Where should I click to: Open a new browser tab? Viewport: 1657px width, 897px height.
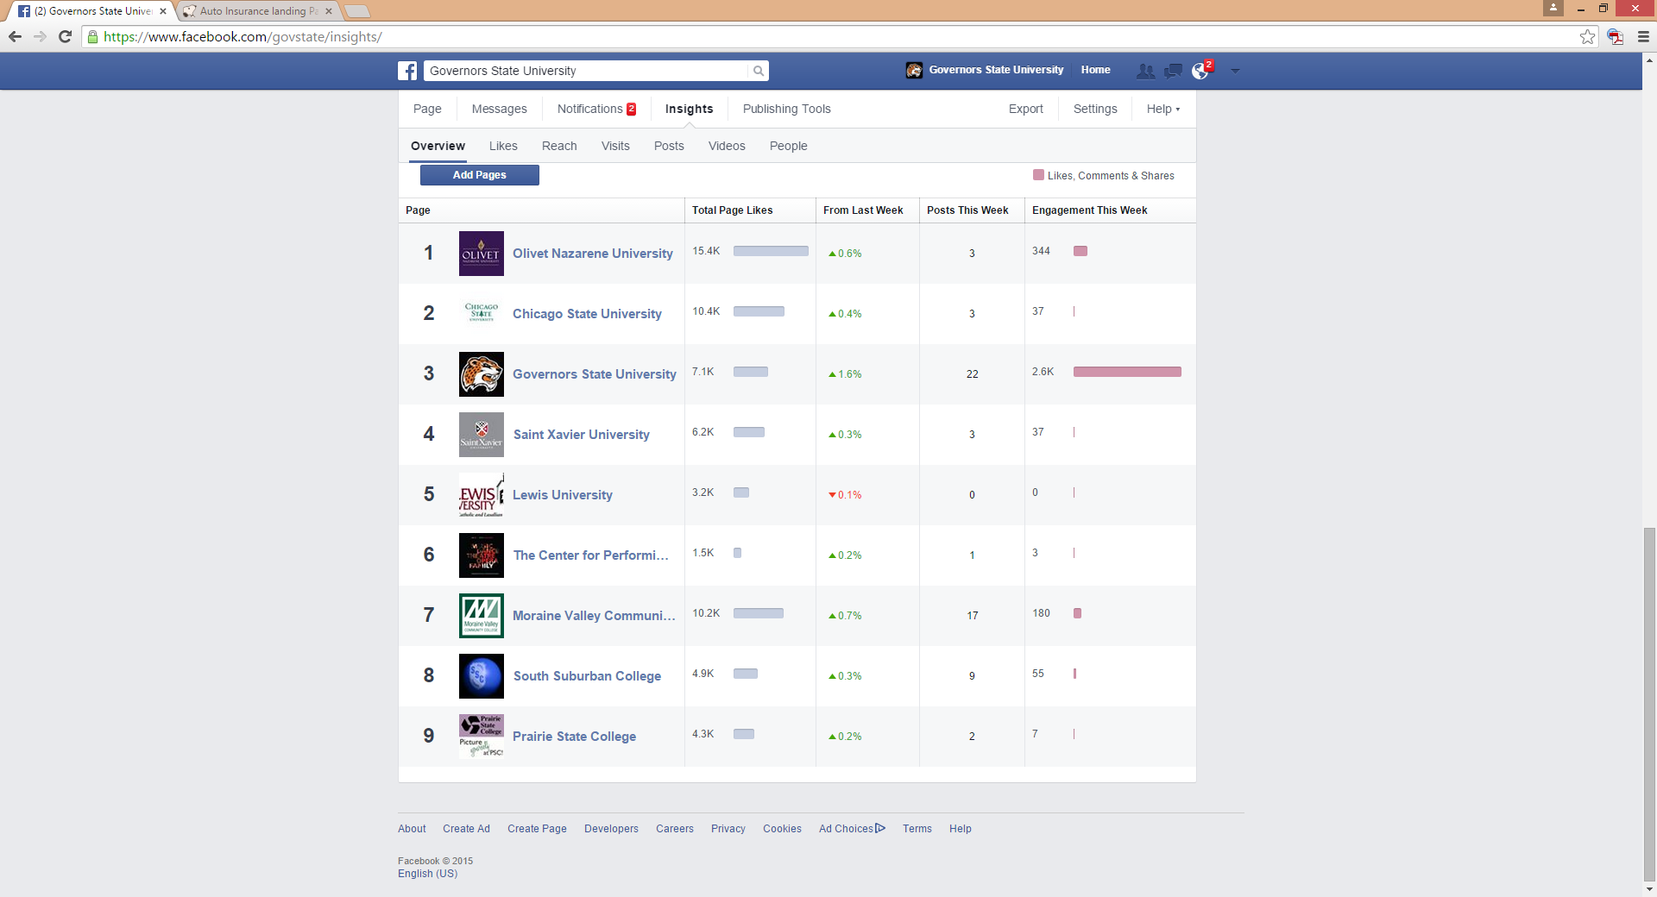[x=356, y=11]
